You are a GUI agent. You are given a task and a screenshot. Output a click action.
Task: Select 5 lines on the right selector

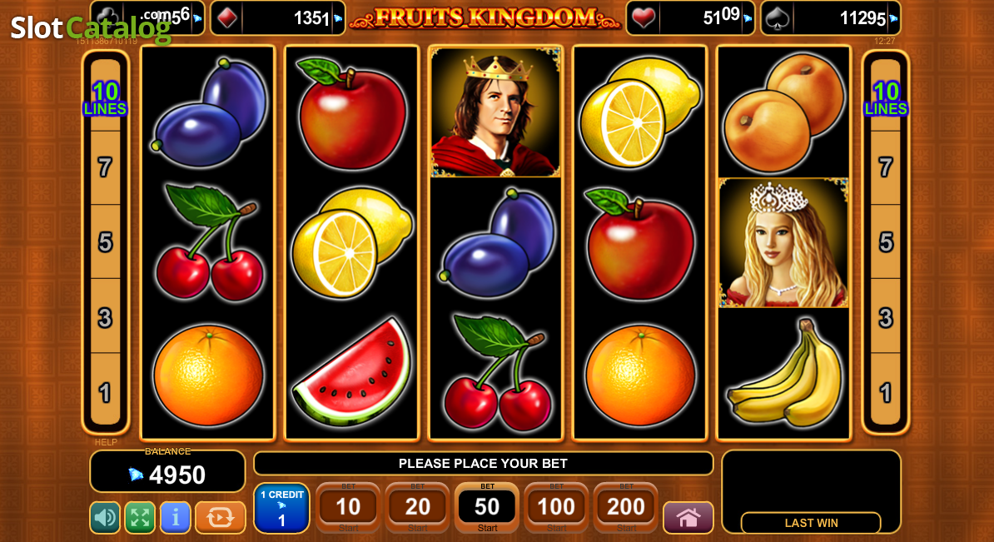[886, 242]
